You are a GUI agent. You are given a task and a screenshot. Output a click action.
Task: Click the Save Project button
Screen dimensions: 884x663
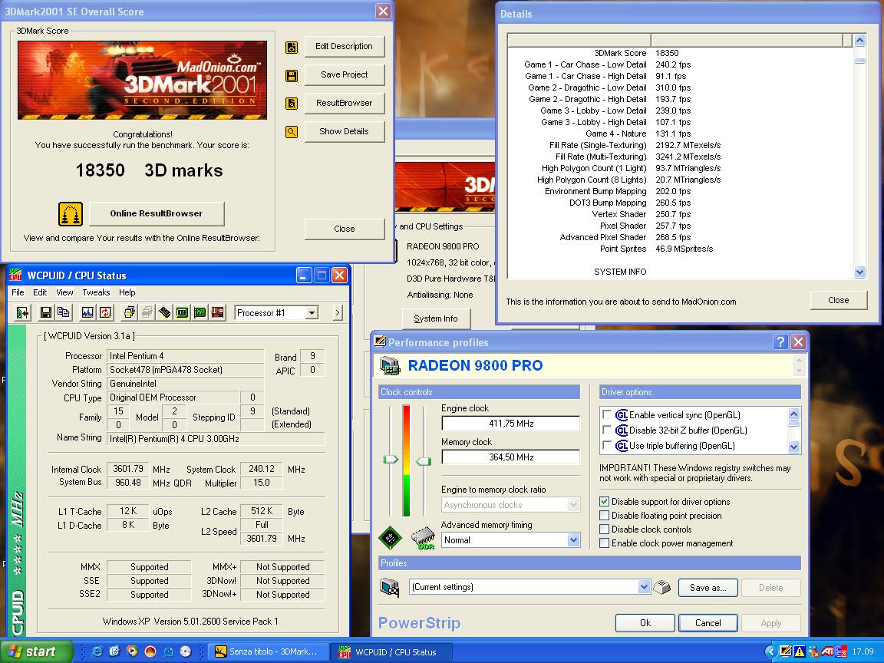(x=344, y=74)
